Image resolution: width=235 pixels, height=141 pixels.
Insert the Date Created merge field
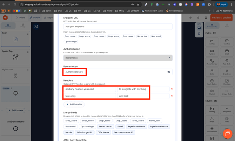click(106, 127)
